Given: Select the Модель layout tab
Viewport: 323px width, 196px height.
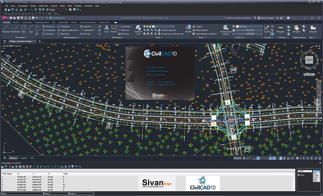Looking at the screenshot, I should point(13,158).
